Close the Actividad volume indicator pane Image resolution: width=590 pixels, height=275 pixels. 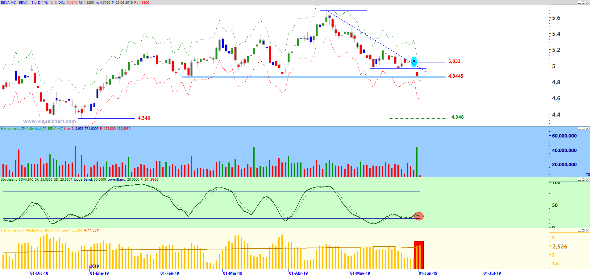587,129
